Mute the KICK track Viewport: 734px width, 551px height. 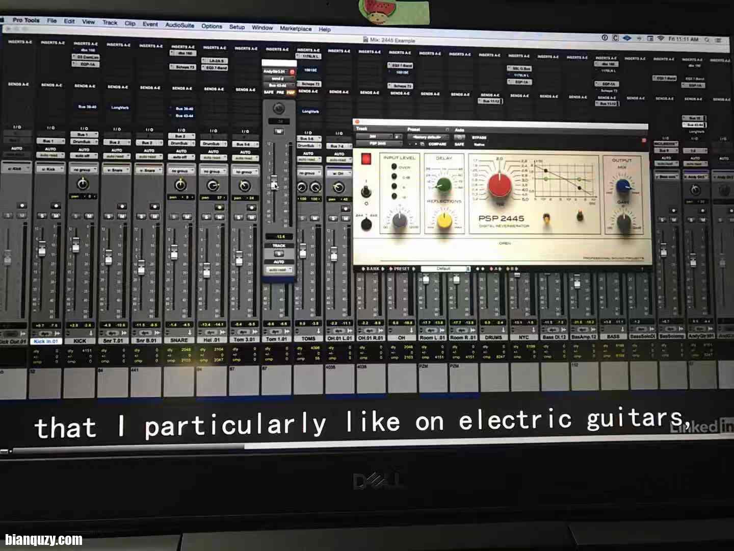pos(89,216)
